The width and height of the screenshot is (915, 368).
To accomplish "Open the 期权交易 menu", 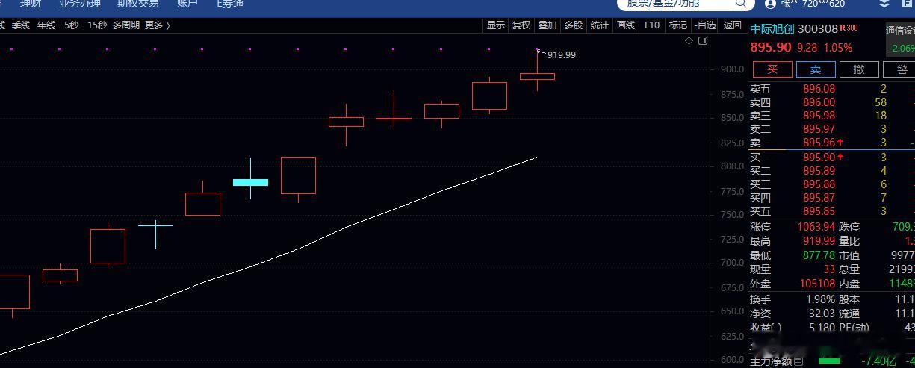I will (137, 4).
